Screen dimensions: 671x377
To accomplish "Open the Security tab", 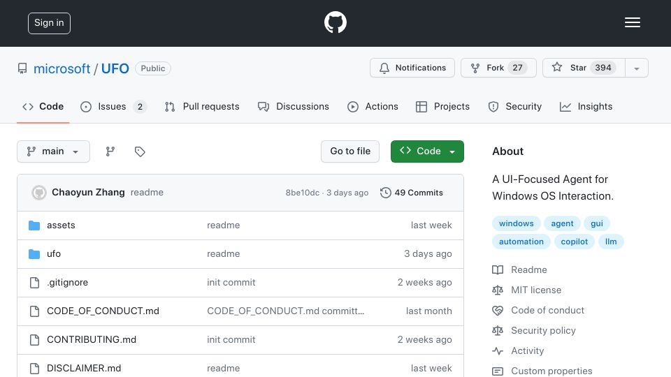I will point(515,106).
